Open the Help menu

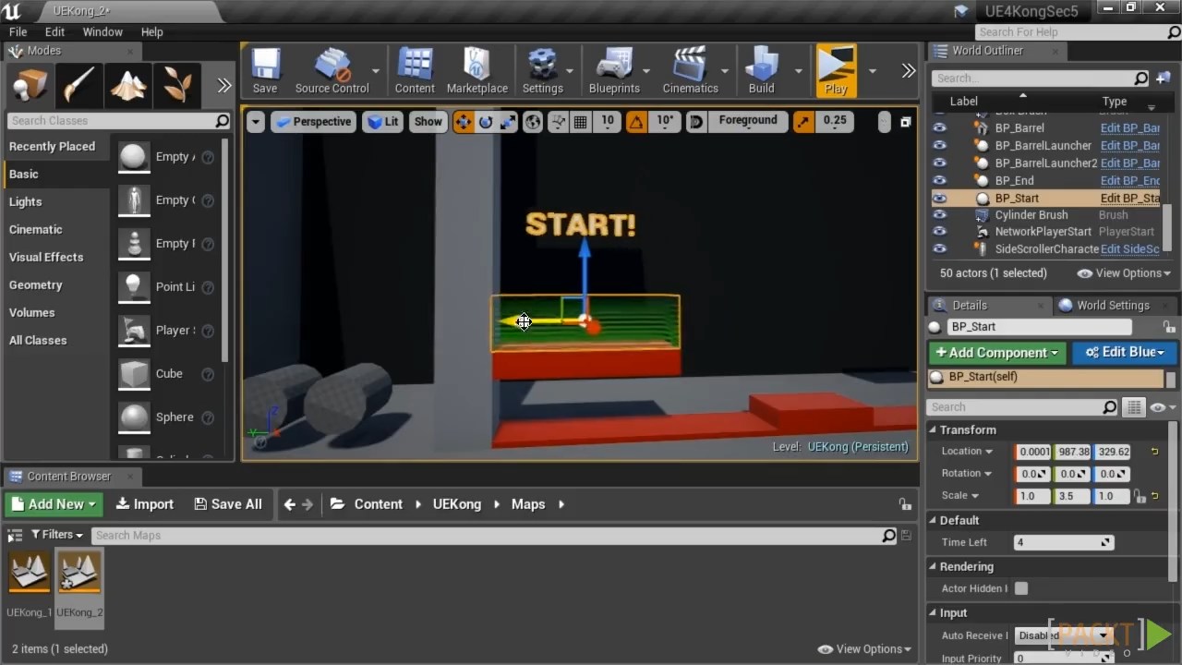[151, 31]
